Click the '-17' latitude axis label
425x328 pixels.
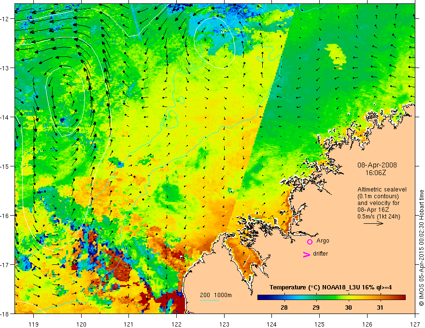coord(5,264)
